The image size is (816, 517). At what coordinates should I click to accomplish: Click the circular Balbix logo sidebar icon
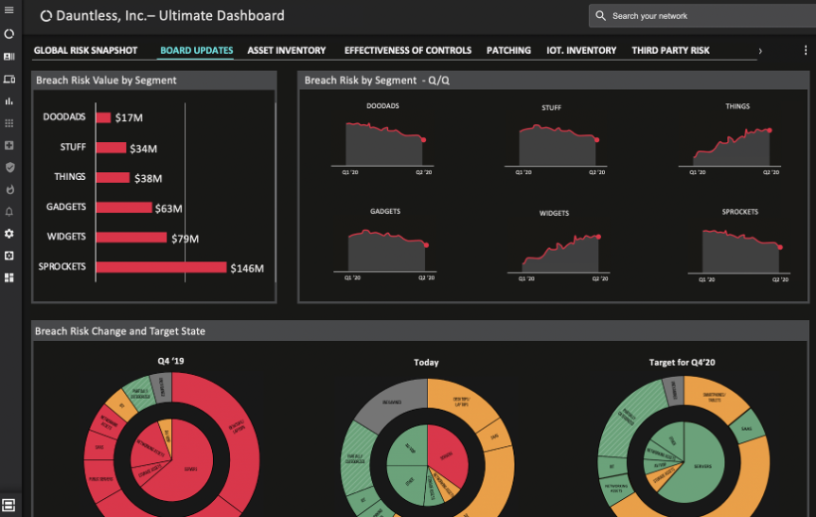[x=9, y=34]
